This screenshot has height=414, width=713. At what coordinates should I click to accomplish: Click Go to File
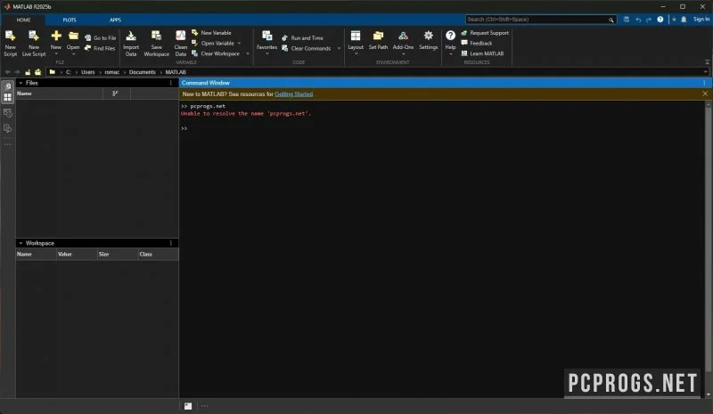coord(100,38)
